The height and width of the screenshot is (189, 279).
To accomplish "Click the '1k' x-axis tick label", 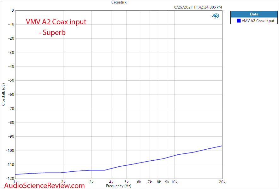I will [x=15, y=182].
